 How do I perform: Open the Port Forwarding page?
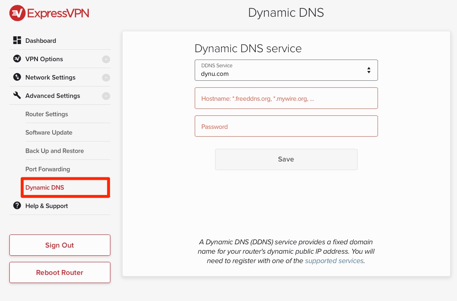coord(47,169)
